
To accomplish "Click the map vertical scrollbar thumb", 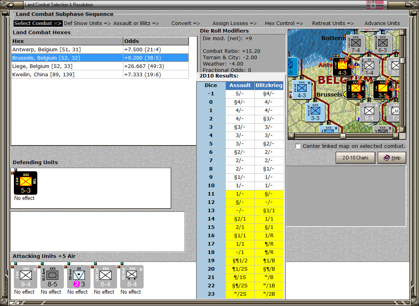I will point(402,61).
